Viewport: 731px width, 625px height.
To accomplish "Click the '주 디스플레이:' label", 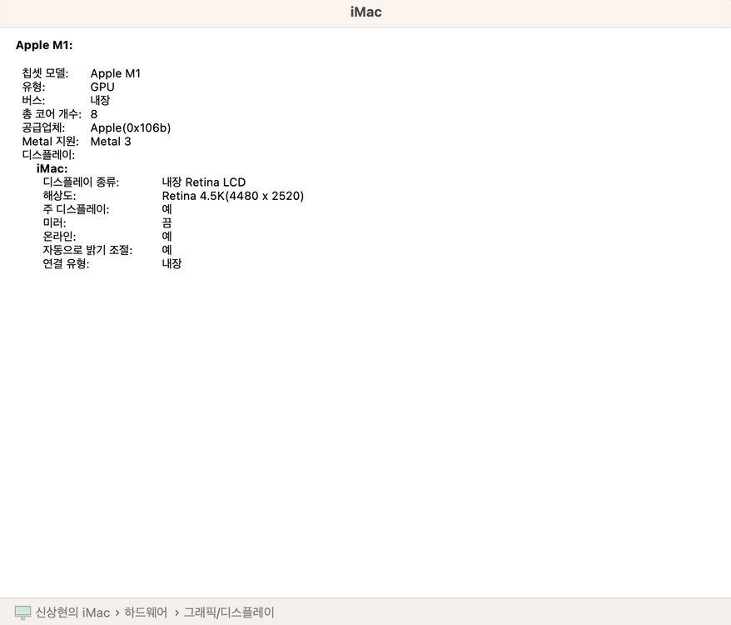I will tap(76, 209).
